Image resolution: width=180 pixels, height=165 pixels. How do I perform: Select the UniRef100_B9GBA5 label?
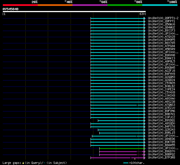[161, 68]
